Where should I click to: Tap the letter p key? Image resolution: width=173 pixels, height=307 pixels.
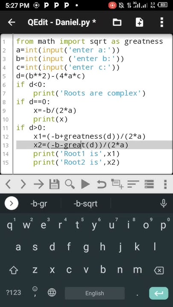click(x=163, y=225)
